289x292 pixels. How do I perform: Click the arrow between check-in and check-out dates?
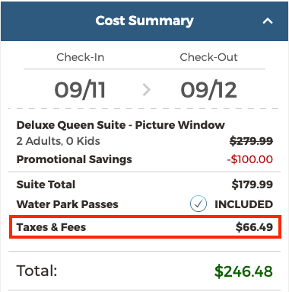pyautogui.click(x=147, y=90)
